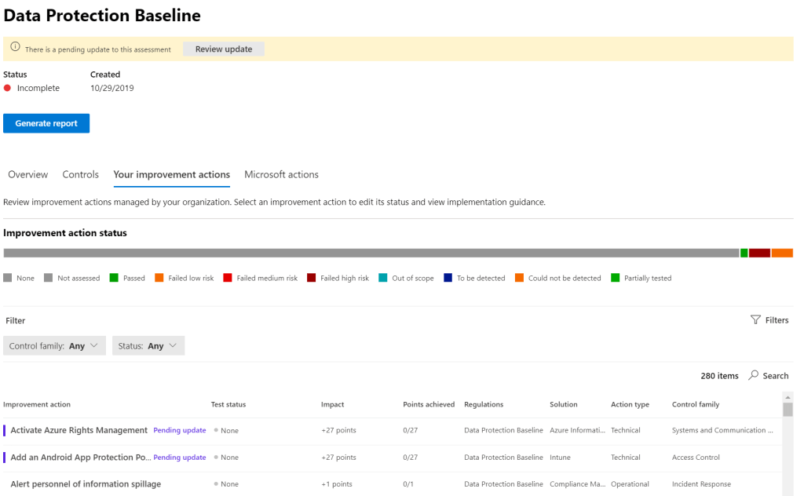Image resolution: width=804 pixels, height=496 pixels.
Task: Click the dark red Failed high risk legend square
Action: pos(311,278)
